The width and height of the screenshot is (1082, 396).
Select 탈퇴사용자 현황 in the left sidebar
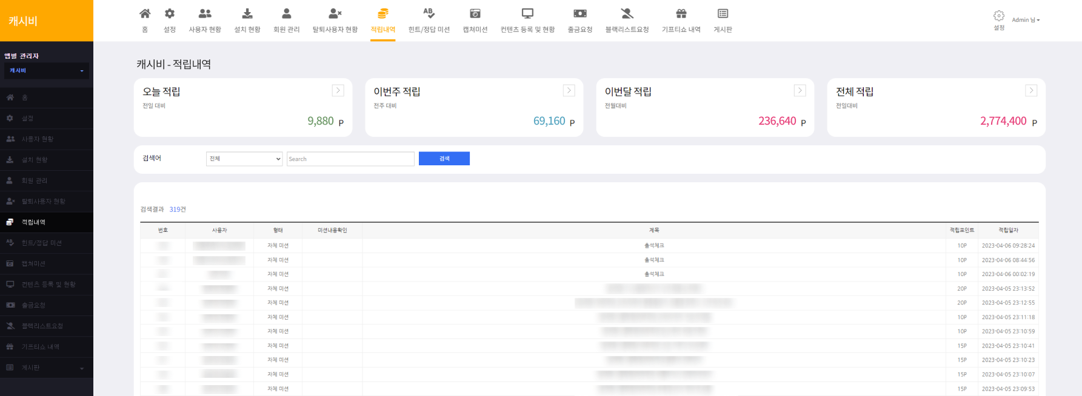pyautogui.click(x=47, y=201)
